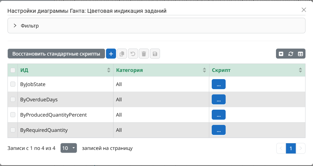
Task: Toggle the select-all checkbox in header
Action: pyautogui.click(x=13, y=70)
